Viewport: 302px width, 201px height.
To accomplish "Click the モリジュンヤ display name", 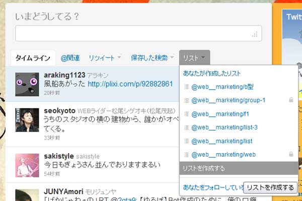I will tap(101, 192).
